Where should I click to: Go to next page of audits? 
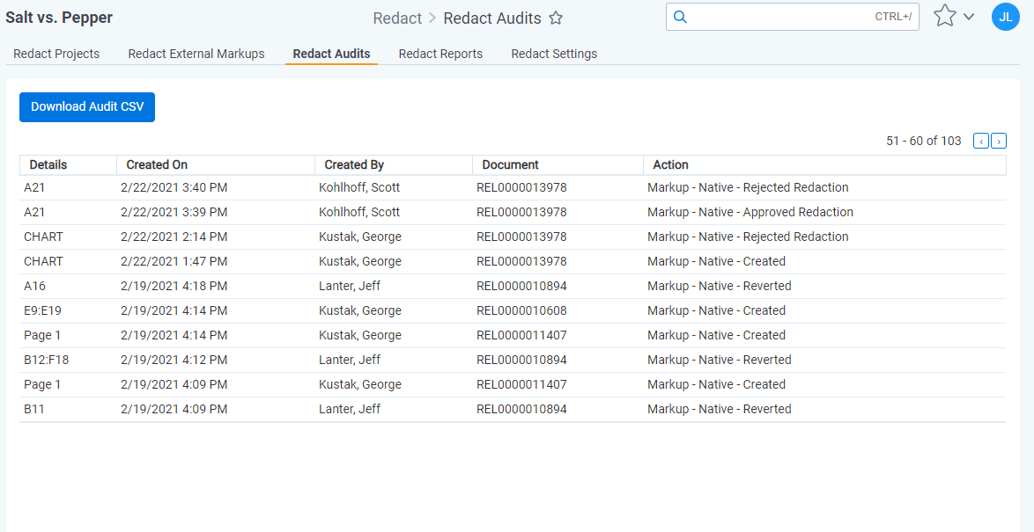pyautogui.click(x=999, y=141)
